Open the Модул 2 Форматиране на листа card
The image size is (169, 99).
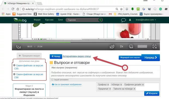(29, 90)
